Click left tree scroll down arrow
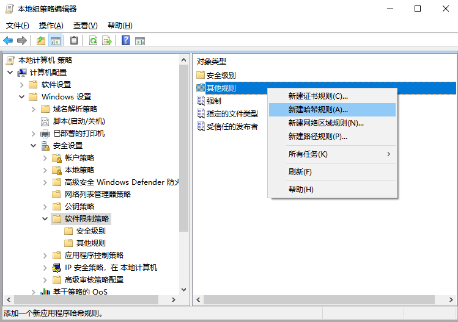This screenshot has width=458, height=322. pyautogui.click(x=183, y=289)
